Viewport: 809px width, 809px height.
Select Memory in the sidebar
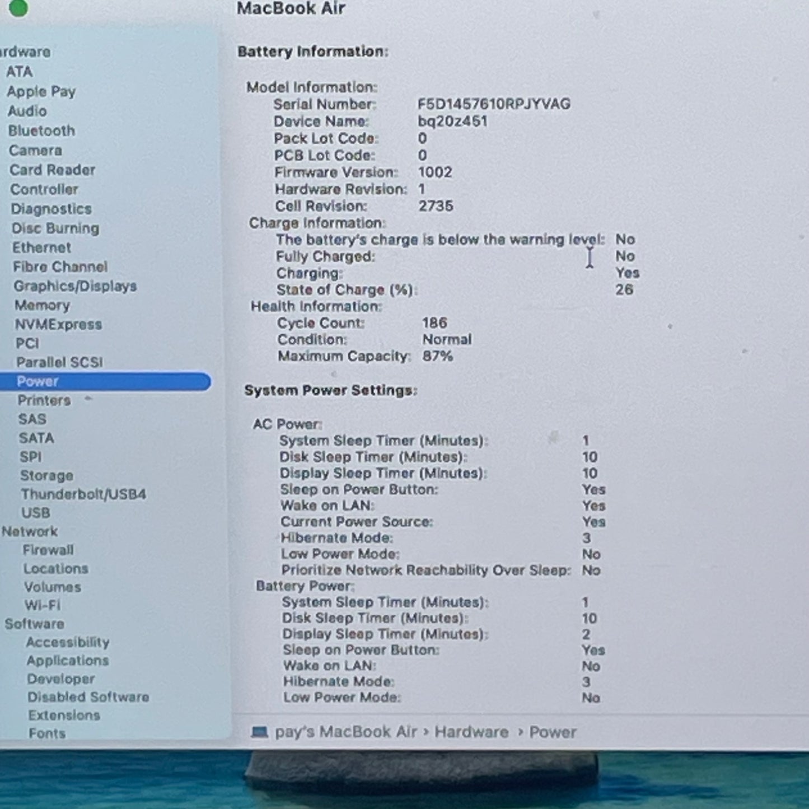coord(43,305)
